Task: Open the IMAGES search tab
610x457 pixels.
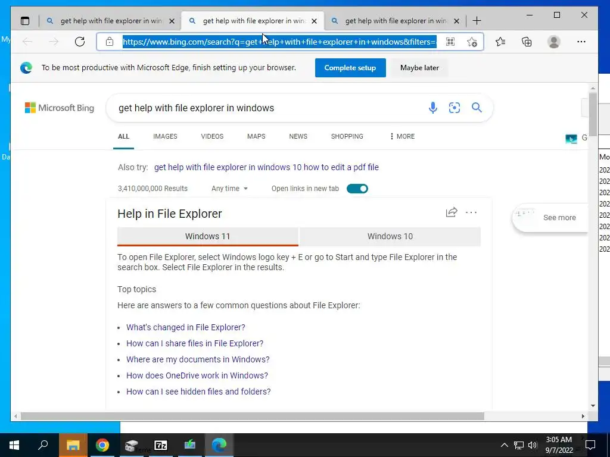Action: (x=165, y=136)
